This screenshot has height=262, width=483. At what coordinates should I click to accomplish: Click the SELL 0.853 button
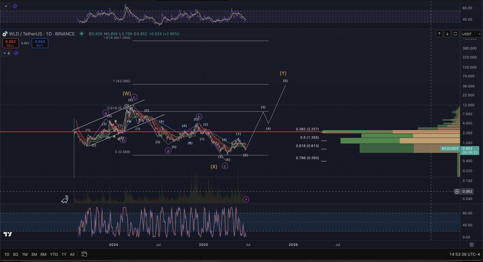[x=10, y=43]
